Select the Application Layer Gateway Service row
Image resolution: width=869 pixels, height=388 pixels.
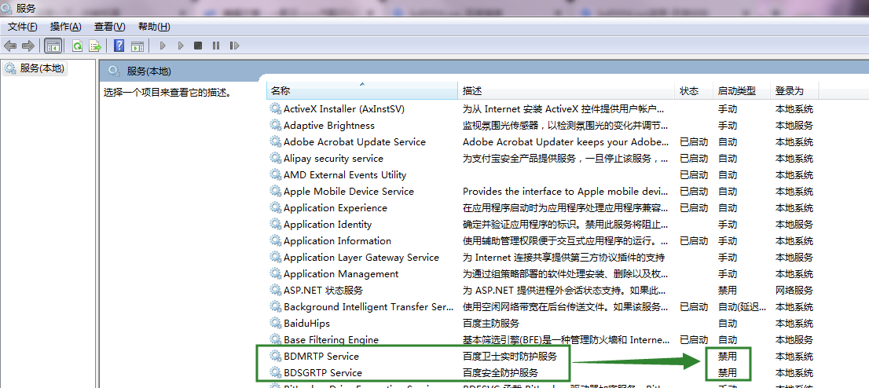pos(543,257)
